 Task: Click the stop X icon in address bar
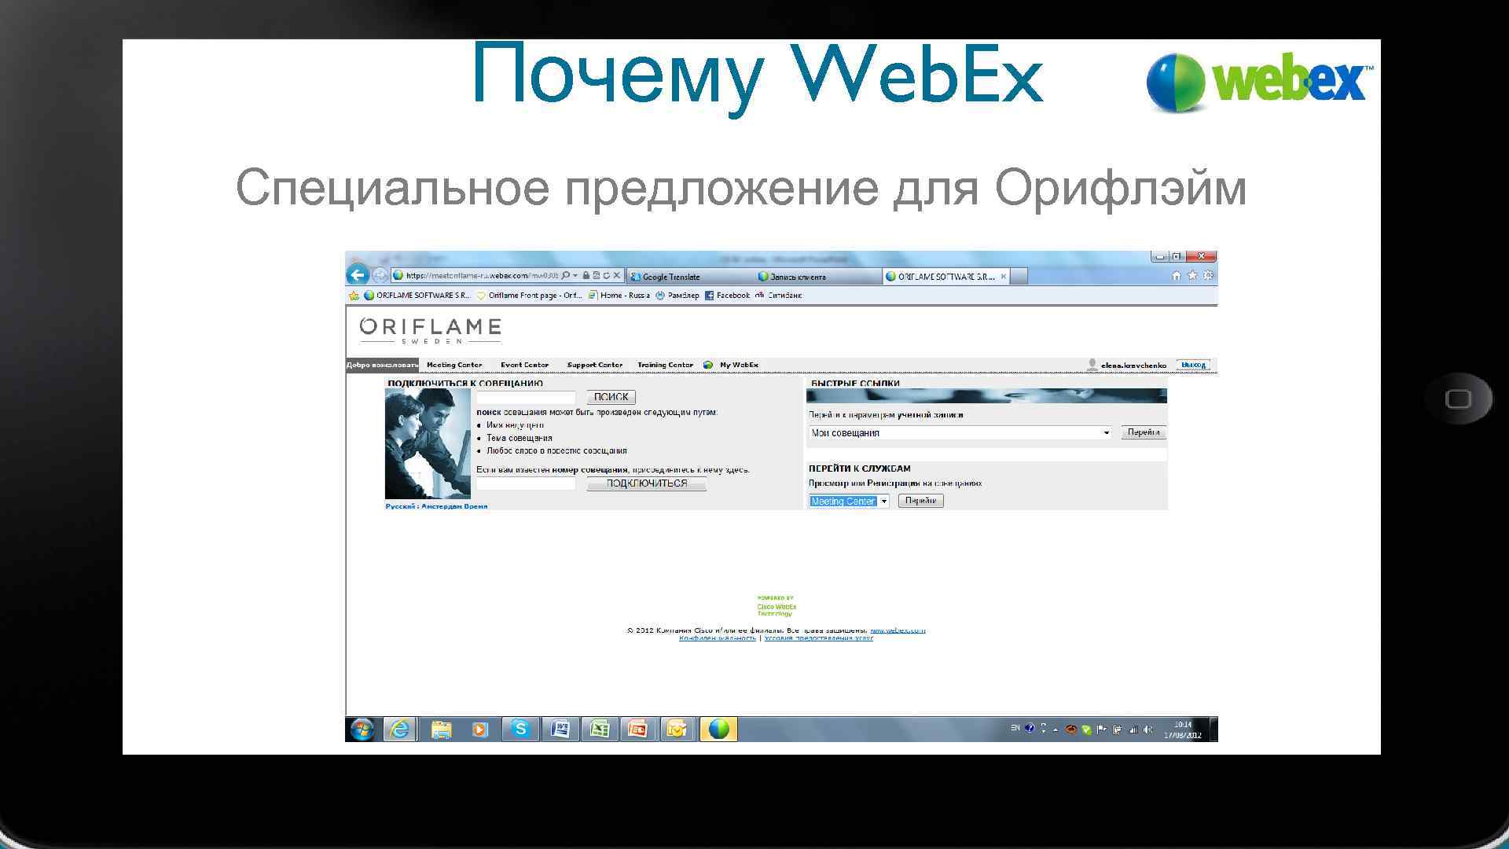(x=617, y=276)
